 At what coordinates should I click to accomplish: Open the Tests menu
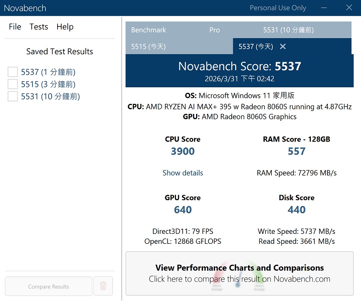(39, 27)
